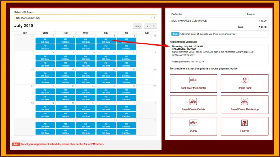The image size is (280, 157).
Task: Select PM slot on Friday July 19
Action: pos(126,81)
